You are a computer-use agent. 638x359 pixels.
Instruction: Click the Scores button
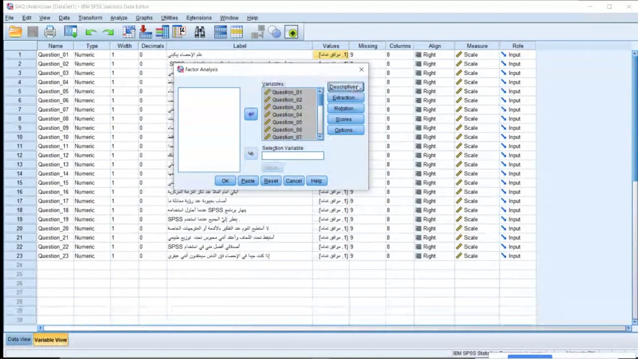(345, 120)
